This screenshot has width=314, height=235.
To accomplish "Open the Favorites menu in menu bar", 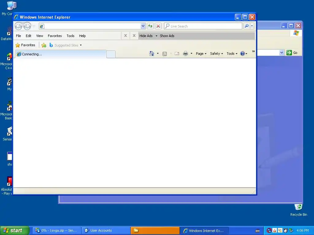I will [55, 36].
